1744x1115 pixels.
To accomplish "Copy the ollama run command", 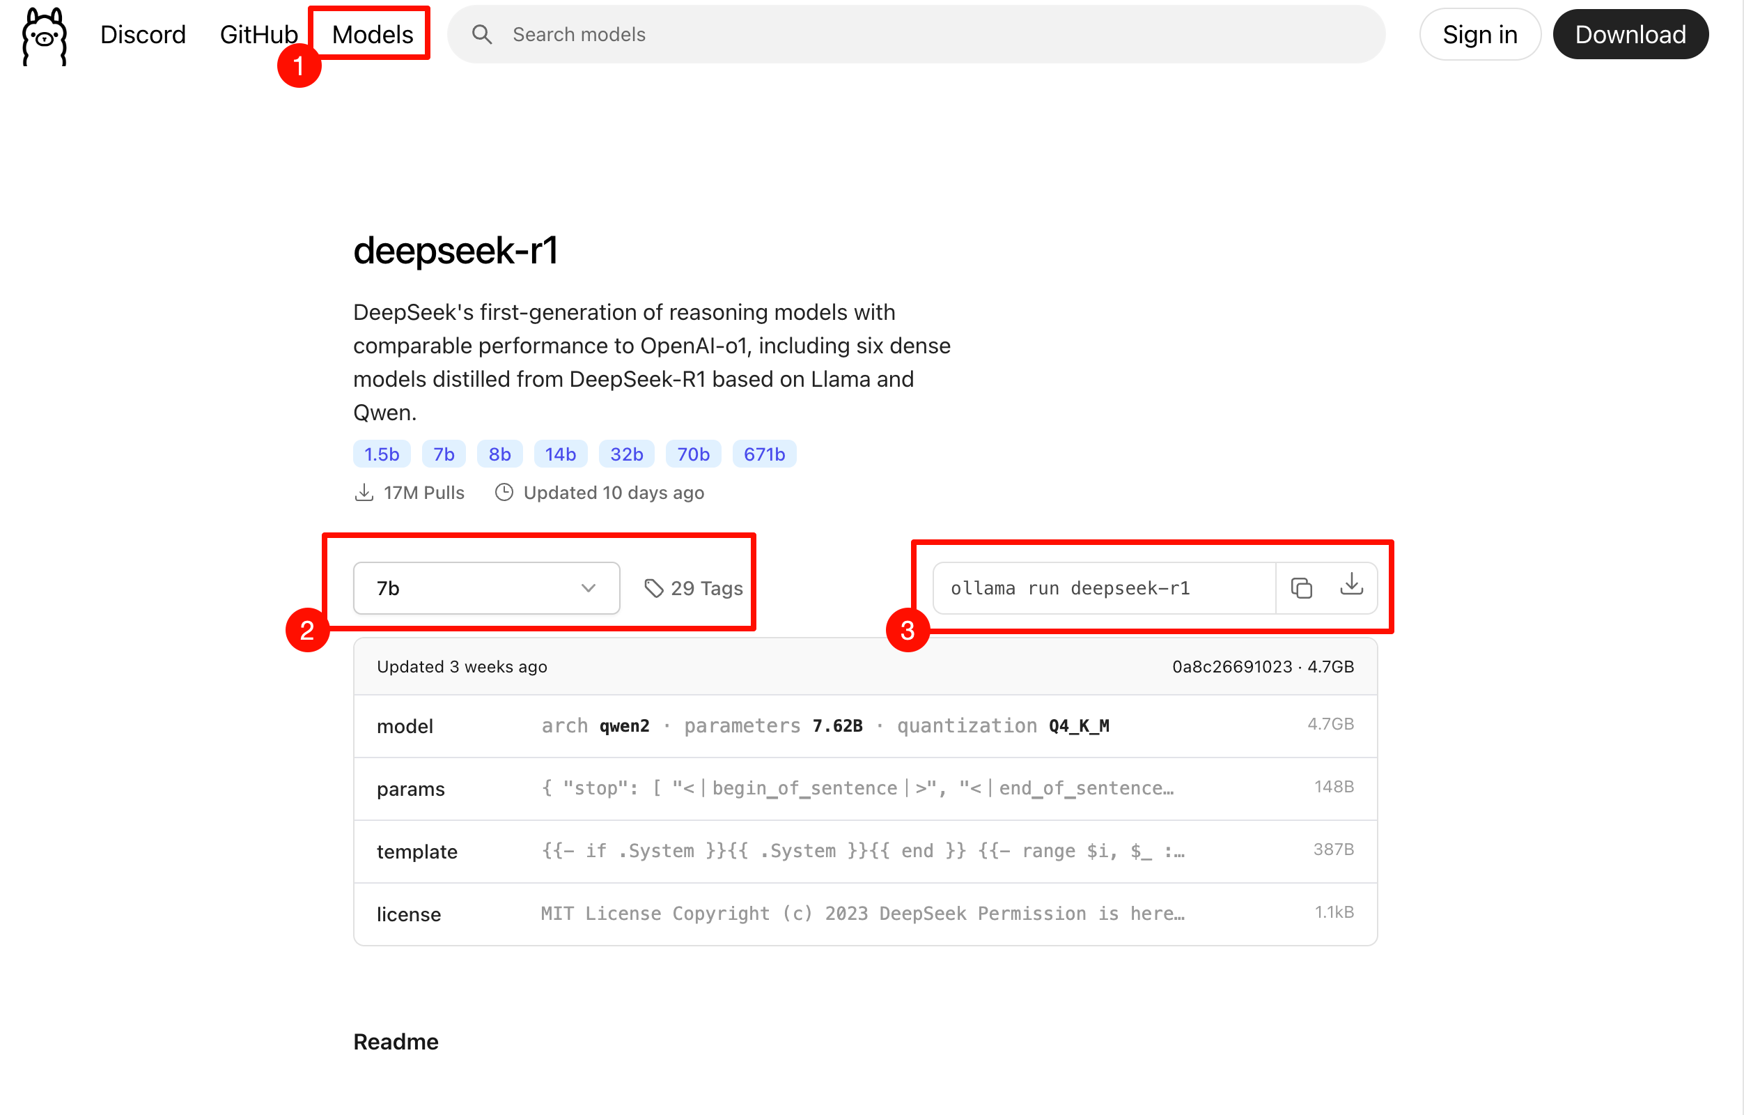I will pos(1301,587).
